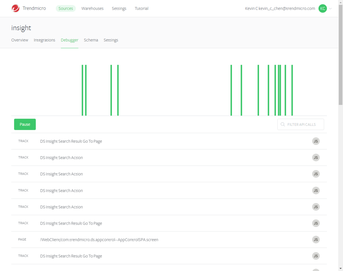Open the PAGE event AppControlSPA.screen row
Viewport: 343px width, 271px height.
click(x=169, y=239)
